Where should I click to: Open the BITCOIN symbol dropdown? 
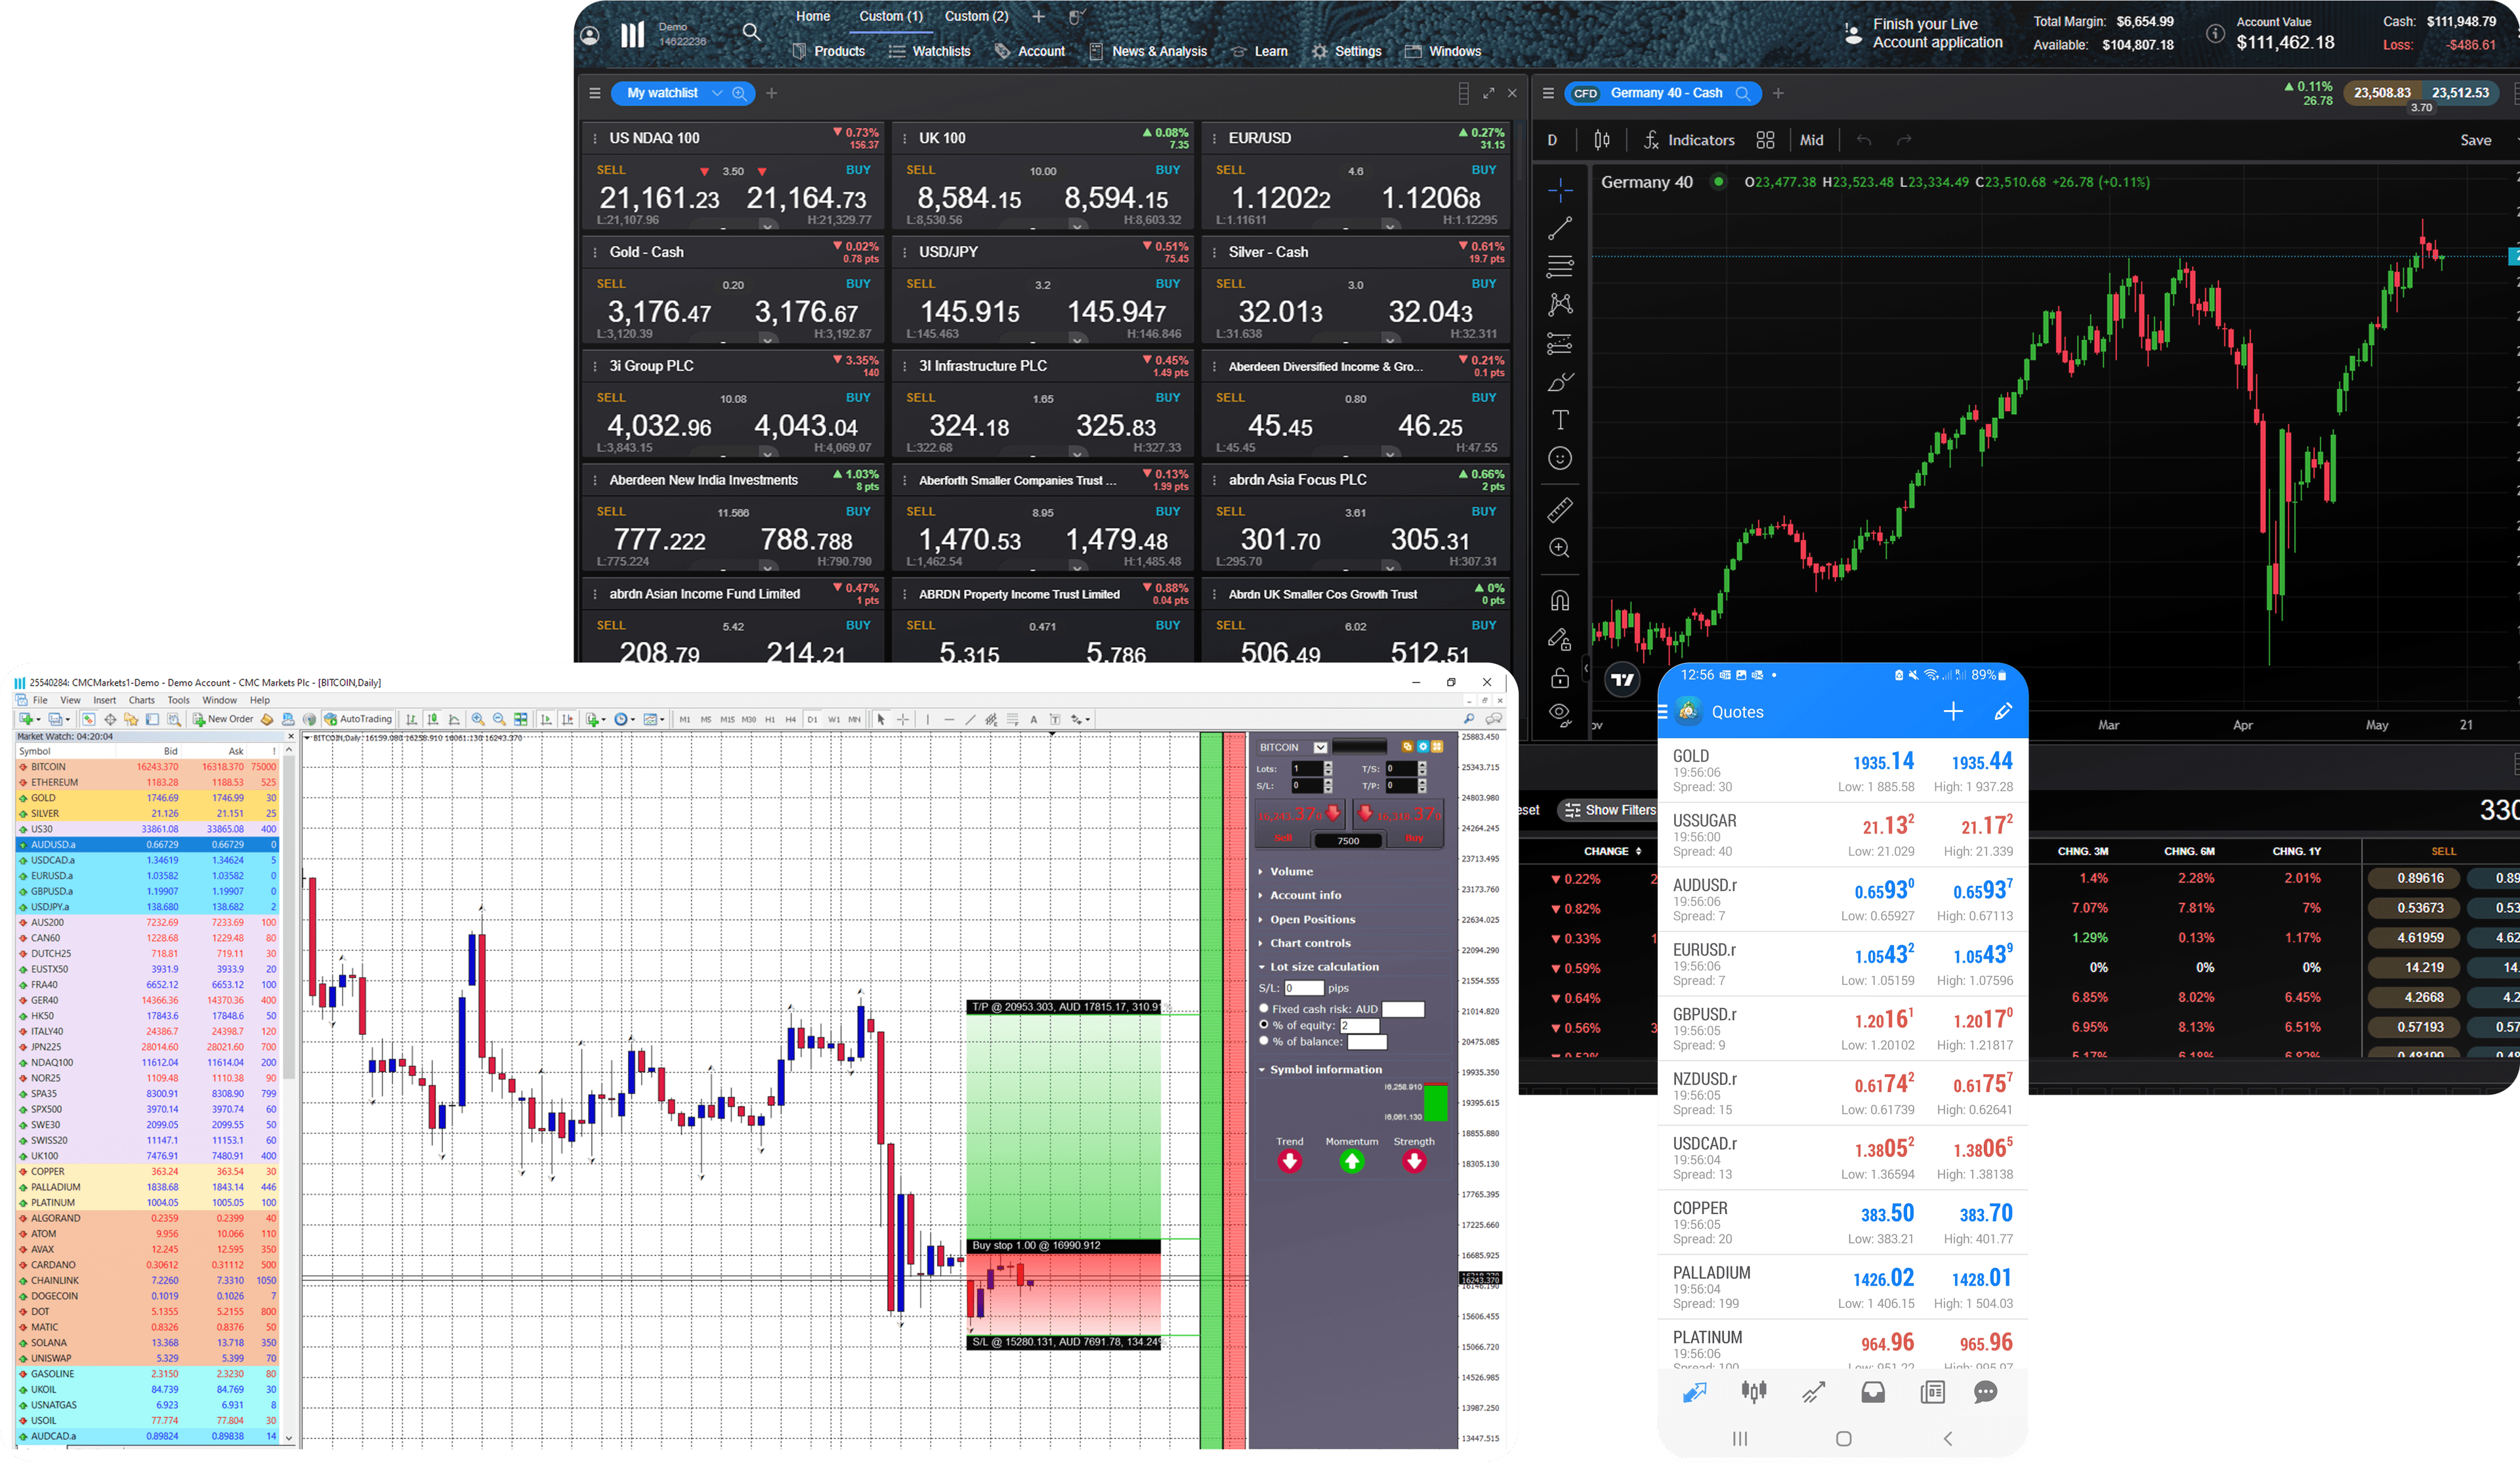click(x=1320, y=747)
